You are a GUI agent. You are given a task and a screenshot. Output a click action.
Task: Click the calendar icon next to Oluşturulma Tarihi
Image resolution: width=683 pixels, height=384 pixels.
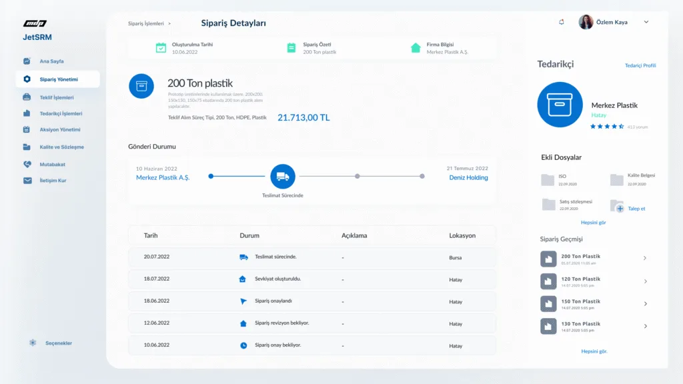coord(161,47)
